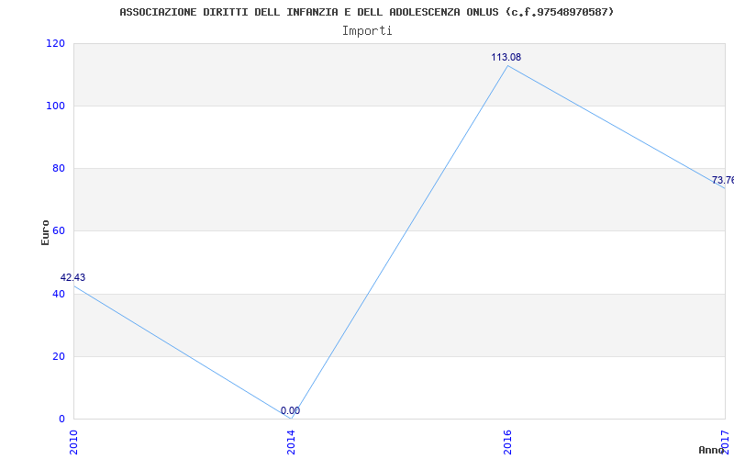The height and width of the screenshot is (459, 734).
Task: Click the 113.08 data point label
Action: point(506,57)
